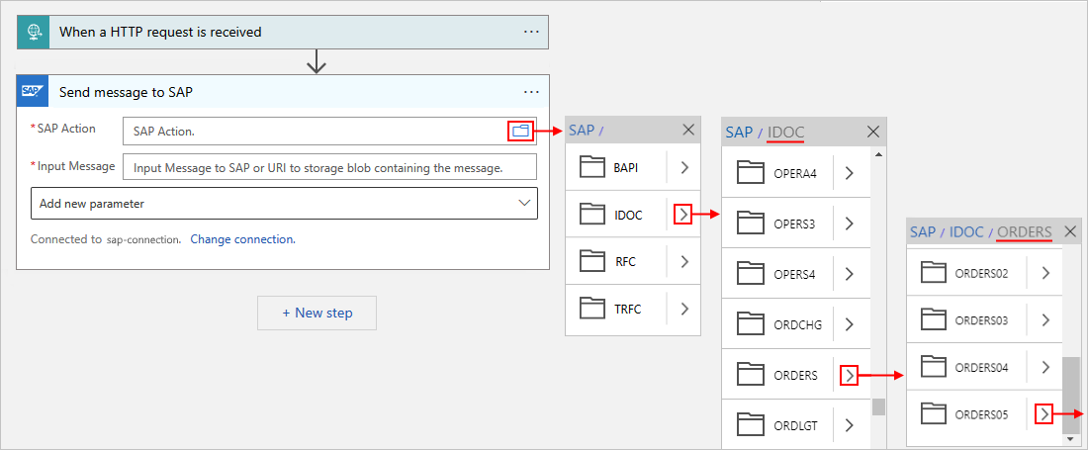Expand the ORDERS04 chevron

[x=1045, y=367]
